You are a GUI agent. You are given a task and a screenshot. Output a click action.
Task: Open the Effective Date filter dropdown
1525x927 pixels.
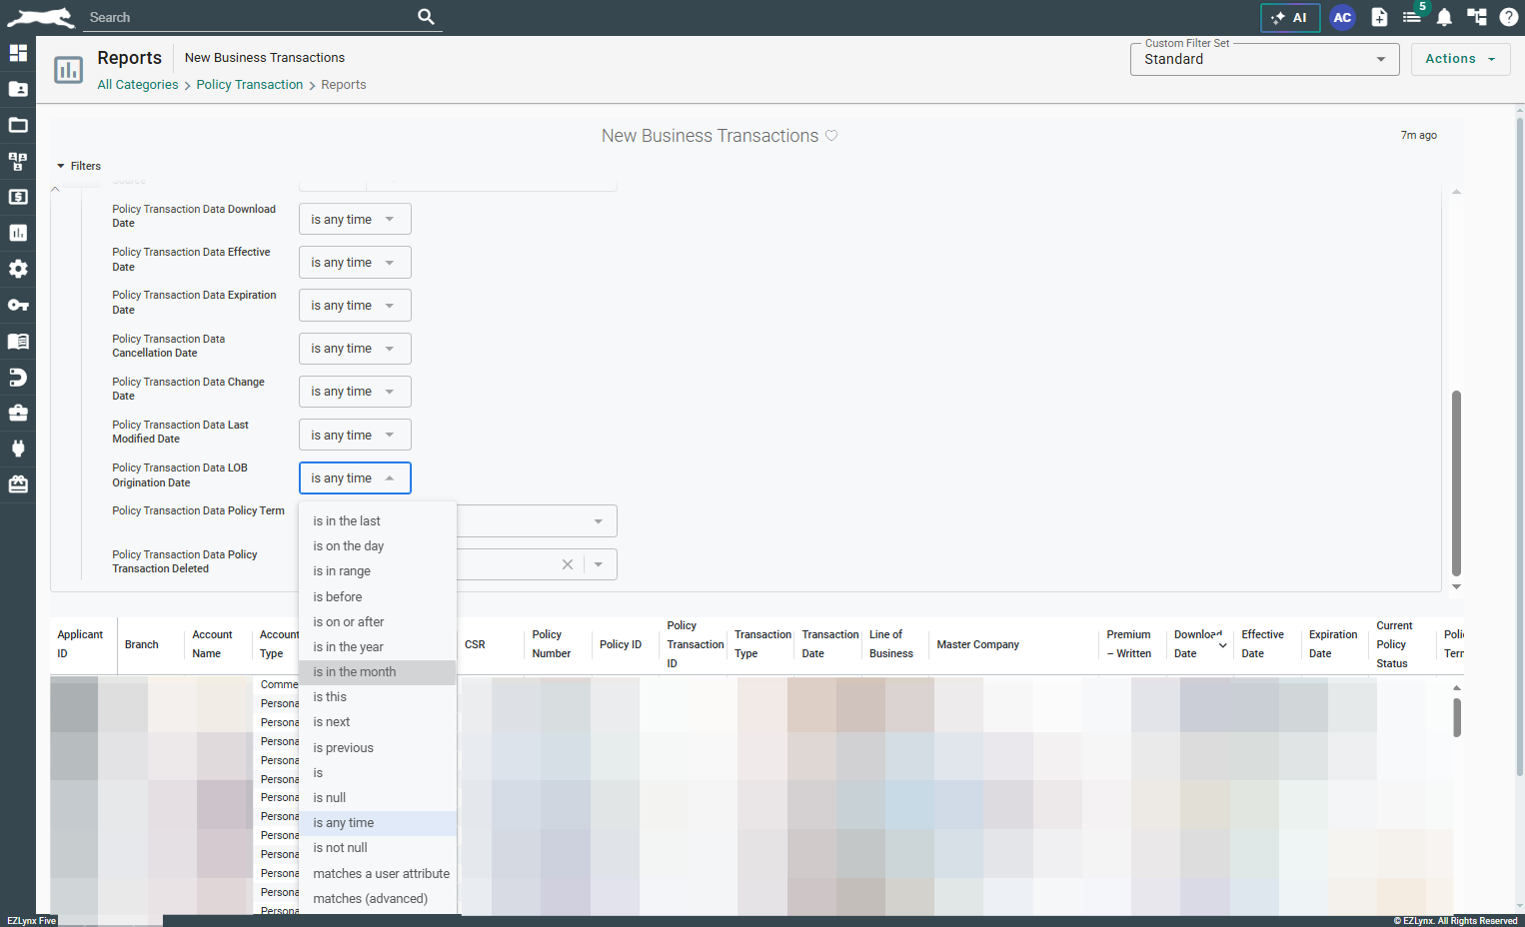coord(355,263)
